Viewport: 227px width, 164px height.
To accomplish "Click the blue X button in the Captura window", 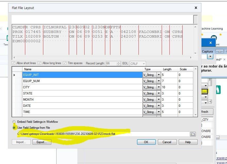I will click(x=210, y=43).
